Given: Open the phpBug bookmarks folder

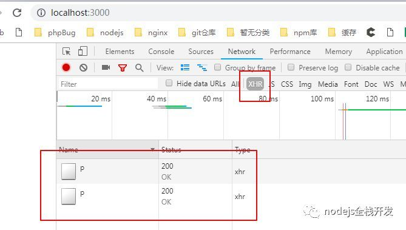Looking at the screenshot, I should click(55, 33).
